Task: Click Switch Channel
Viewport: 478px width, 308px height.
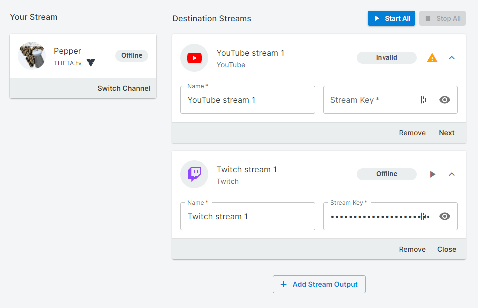Action: tap(124, 88)
